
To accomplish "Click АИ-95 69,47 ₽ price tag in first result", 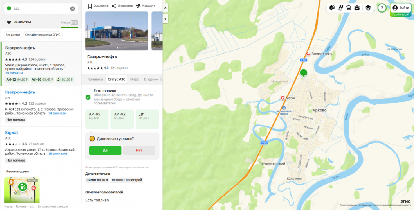I will point(42,79).
